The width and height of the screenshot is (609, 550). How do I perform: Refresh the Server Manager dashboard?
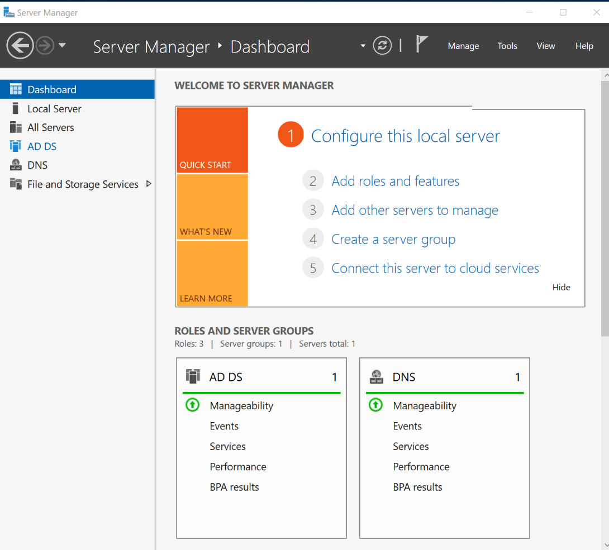click(382, 45)
